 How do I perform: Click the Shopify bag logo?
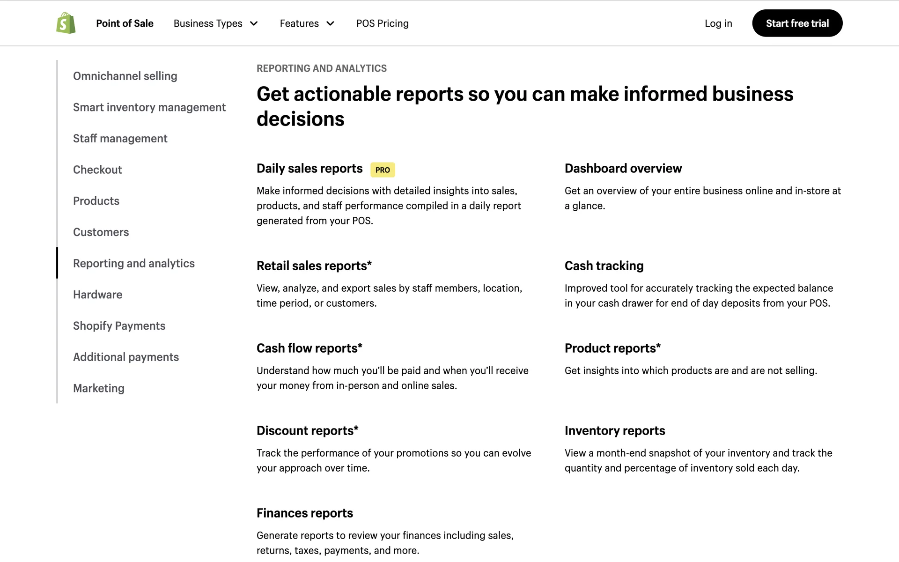tap(66, 23)
